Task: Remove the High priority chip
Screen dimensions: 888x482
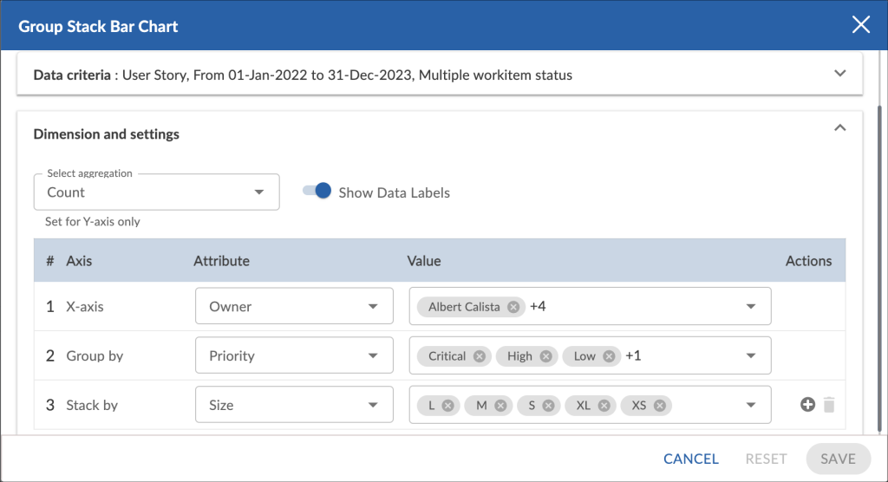Action: [545, 356]
